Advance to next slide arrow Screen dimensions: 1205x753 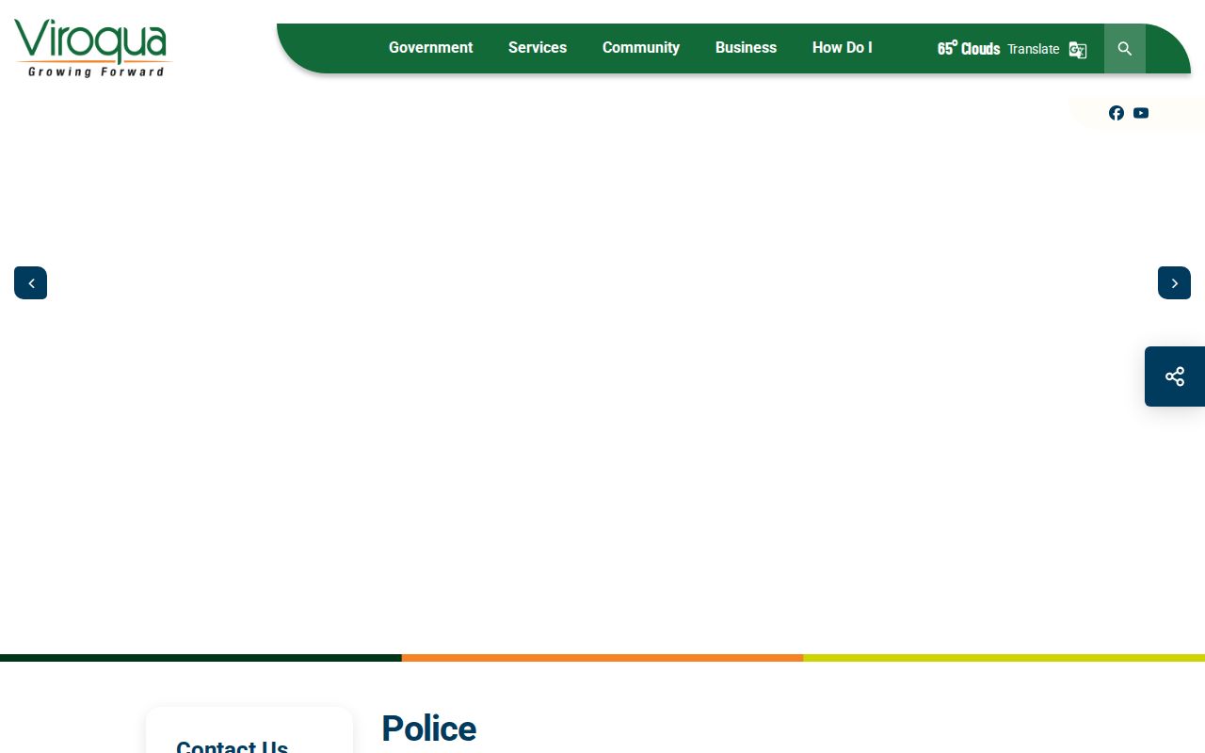point(1174,283)
